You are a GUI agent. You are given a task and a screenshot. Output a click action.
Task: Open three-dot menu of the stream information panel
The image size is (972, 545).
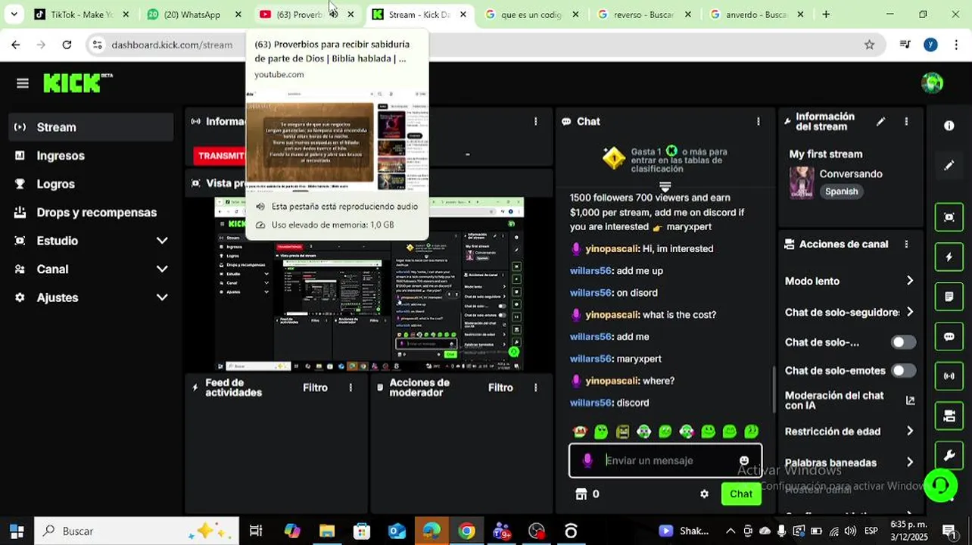[535, 121]
